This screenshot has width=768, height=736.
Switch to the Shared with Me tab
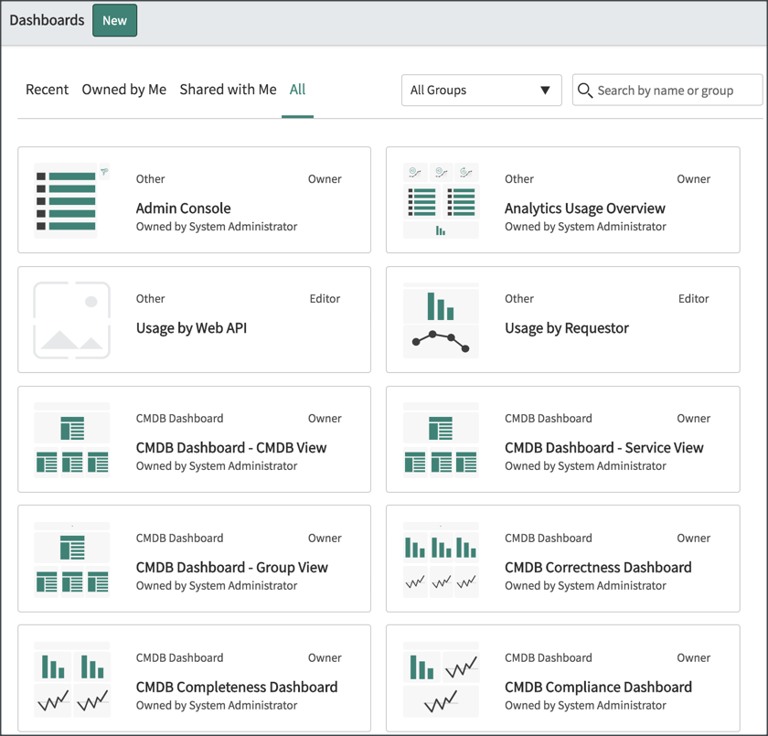[x=228, y=90]
